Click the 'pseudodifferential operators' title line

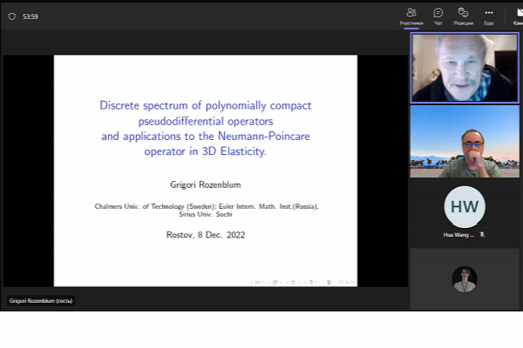click(206, 121)
